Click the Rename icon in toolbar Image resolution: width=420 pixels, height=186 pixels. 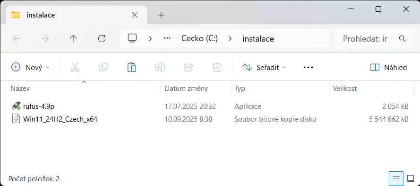[x=160, y=67]
